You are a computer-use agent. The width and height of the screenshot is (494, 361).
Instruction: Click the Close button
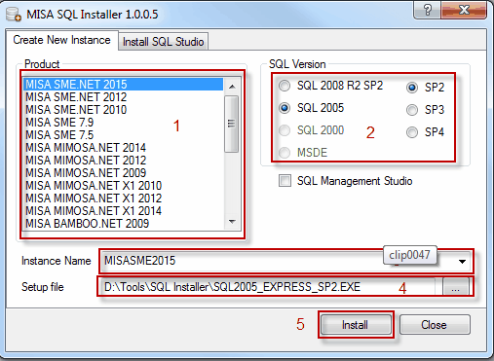(435, 325)
